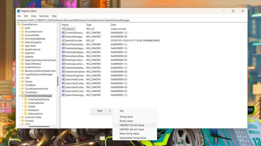Click the SilentInstalledAp... DWORD value icon
Image resolution: width=261 pixels, height=146 pixels.
point(63,68)
